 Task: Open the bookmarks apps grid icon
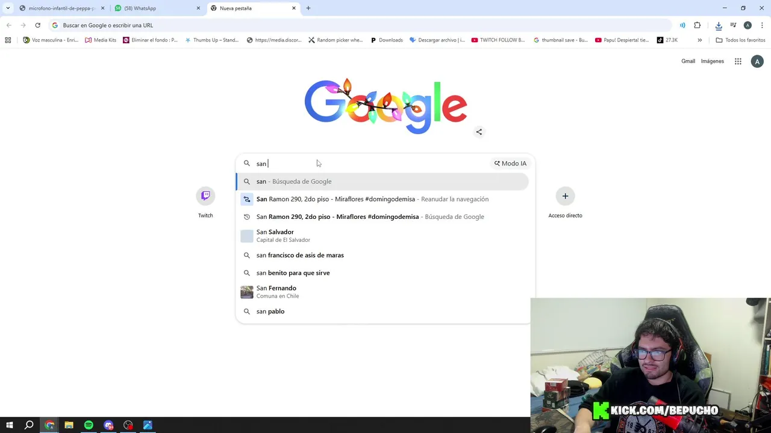coord(8,40)
